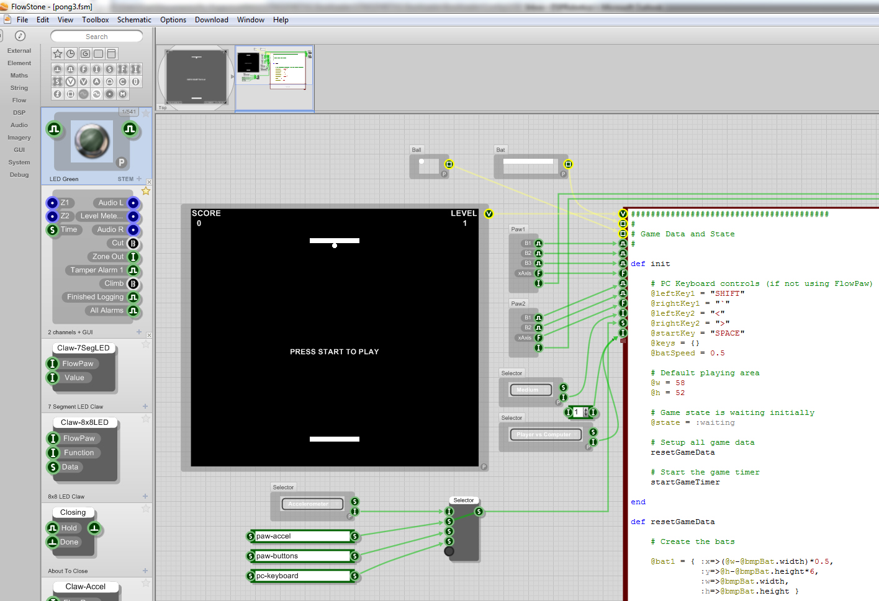This screenshot has height=601, width=879.
Task: Filter by the dome-shaped connector icon
Action: click(x=110, y=81)
